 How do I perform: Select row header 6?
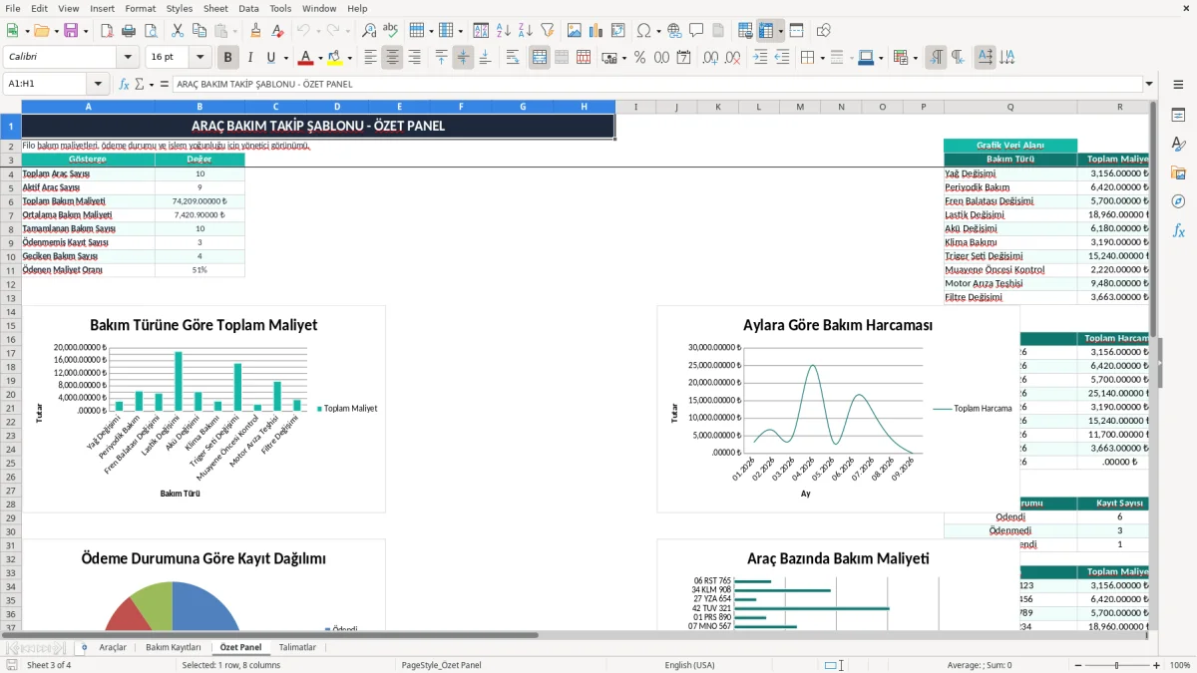pyautogui.click(x=10, y=201)
